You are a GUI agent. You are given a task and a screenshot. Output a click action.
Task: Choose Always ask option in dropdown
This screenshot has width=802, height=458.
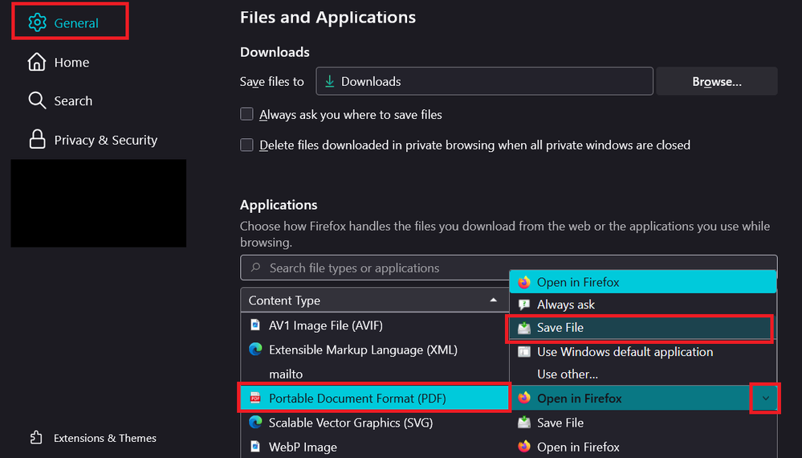643,305
